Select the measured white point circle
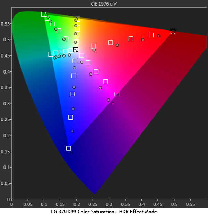 [x=75, y=51]
